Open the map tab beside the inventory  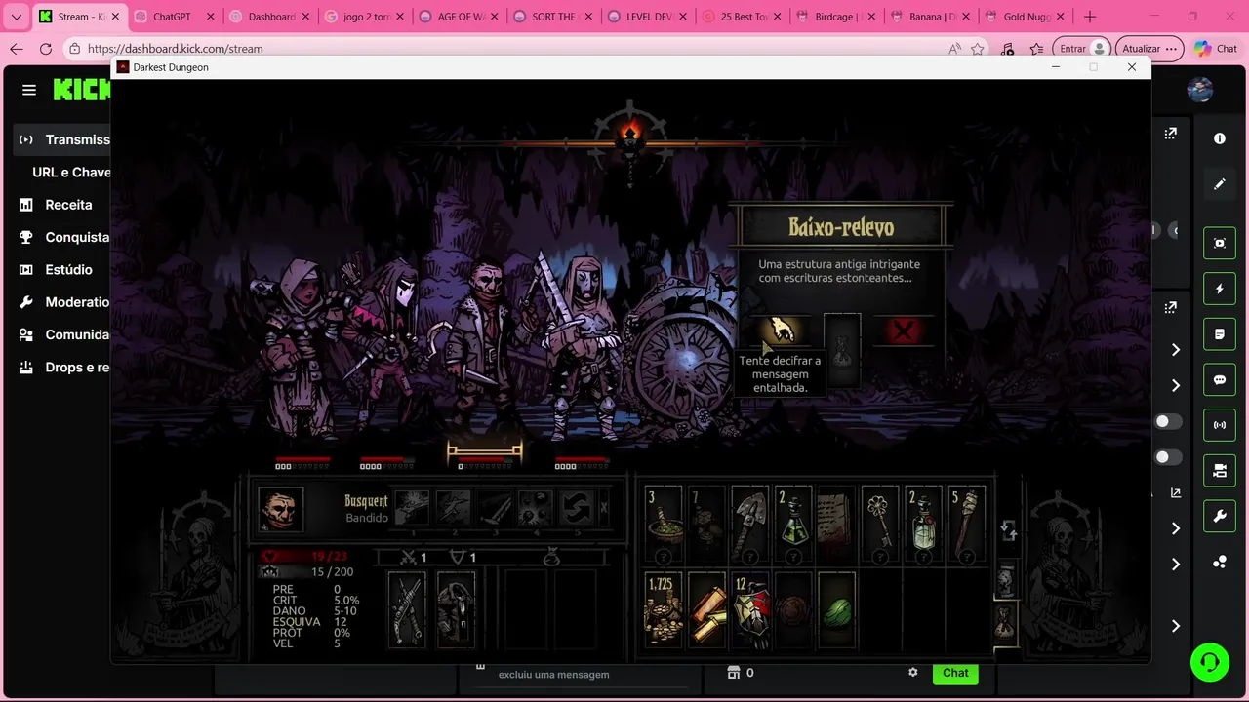pos(1005,580)
